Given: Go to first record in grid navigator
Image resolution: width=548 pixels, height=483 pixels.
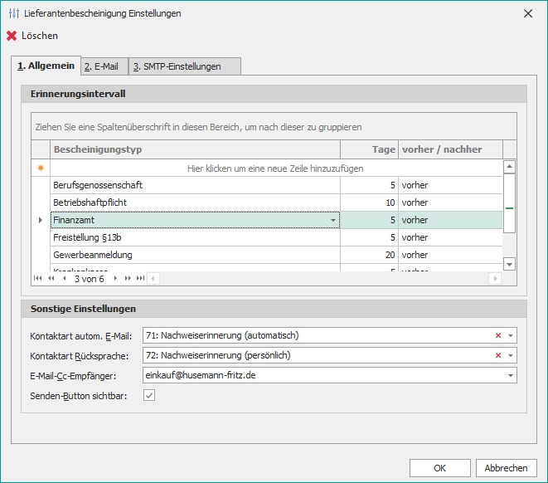Looking at the screenshot, I should (37, 279).
